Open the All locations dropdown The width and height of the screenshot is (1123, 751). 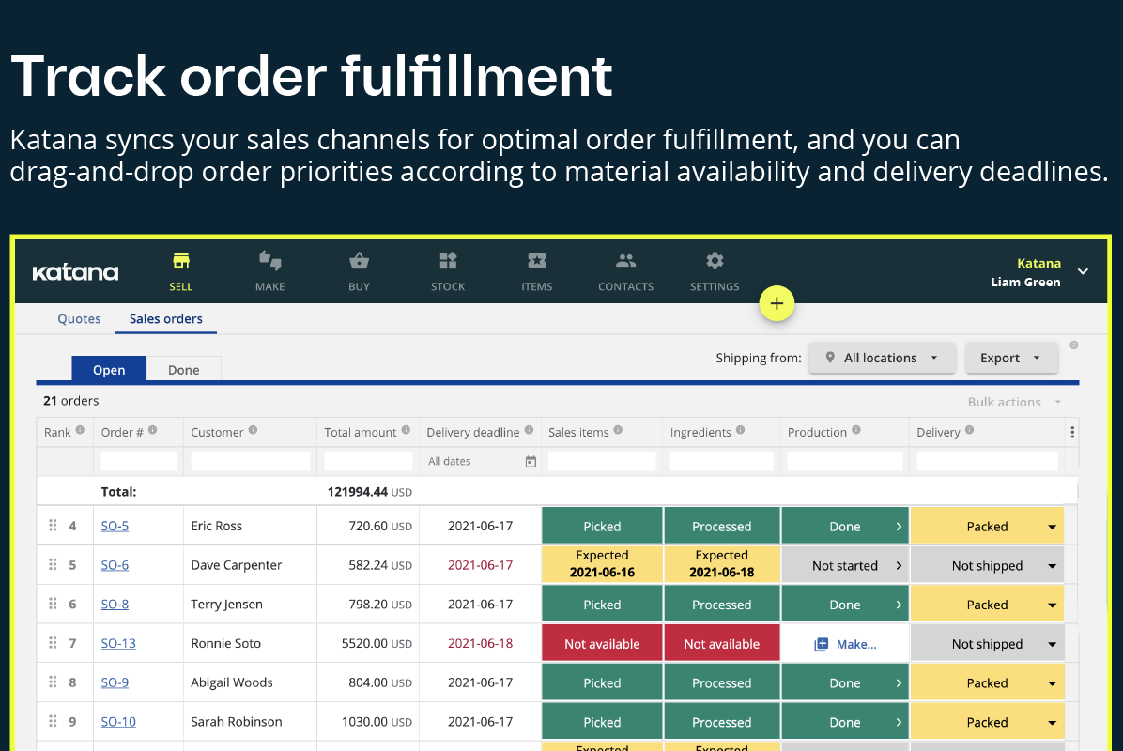[882, 358]
